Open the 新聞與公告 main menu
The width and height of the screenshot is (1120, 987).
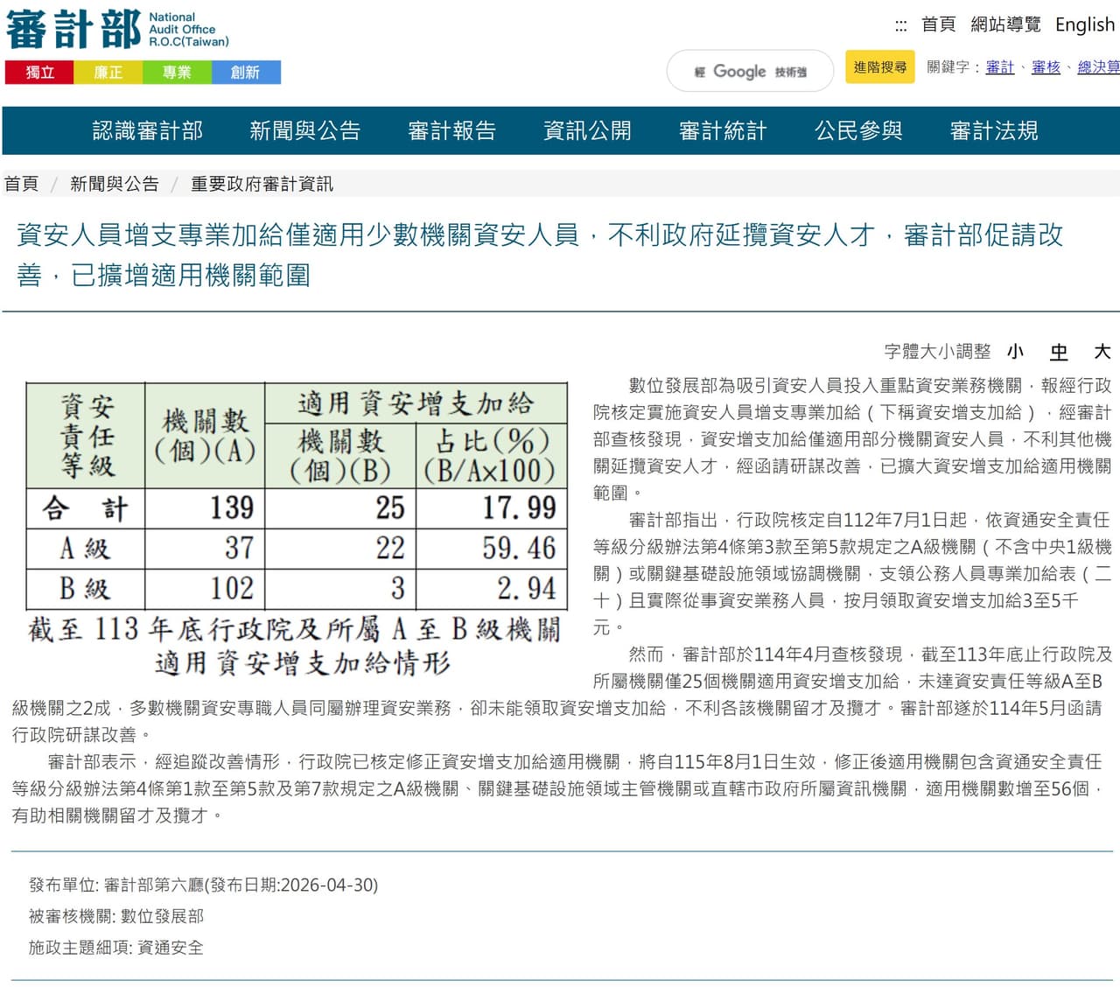point(305,131)
